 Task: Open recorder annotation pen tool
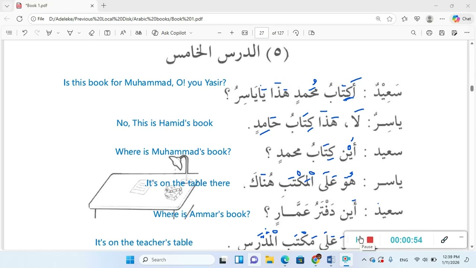444,240
